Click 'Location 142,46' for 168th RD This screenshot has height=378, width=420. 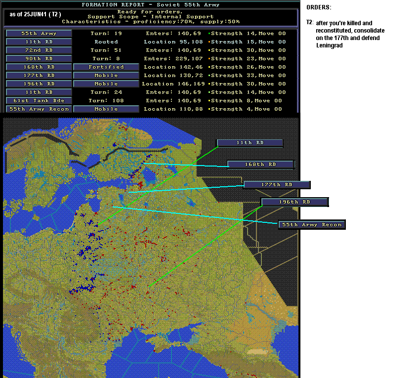[173, 67]
